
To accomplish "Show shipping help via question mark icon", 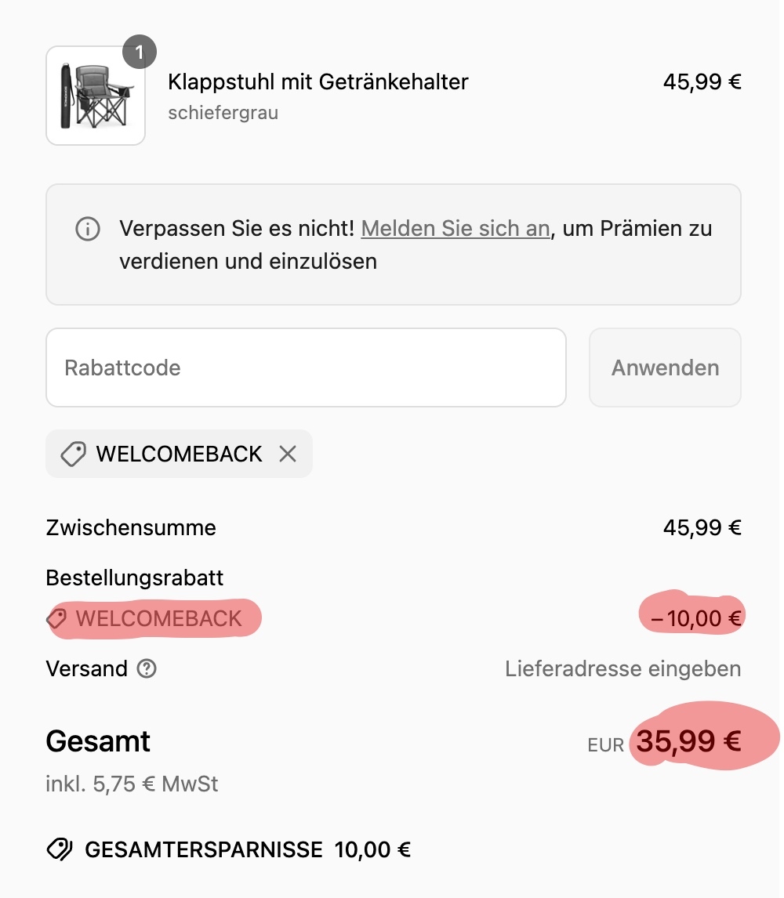I will pos(147,669).
